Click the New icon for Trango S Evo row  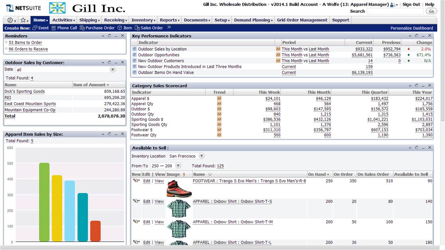pyautogui.click(x=136, y=181)
